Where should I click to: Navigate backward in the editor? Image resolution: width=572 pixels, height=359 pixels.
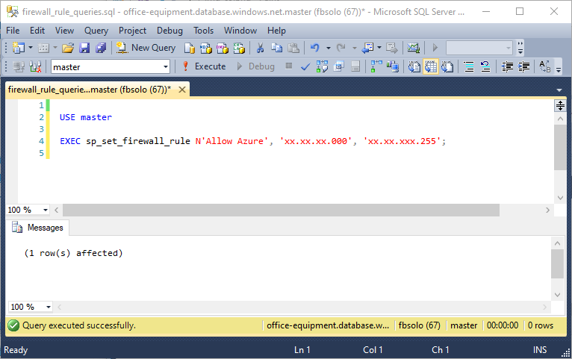click(x=367, y=48)
